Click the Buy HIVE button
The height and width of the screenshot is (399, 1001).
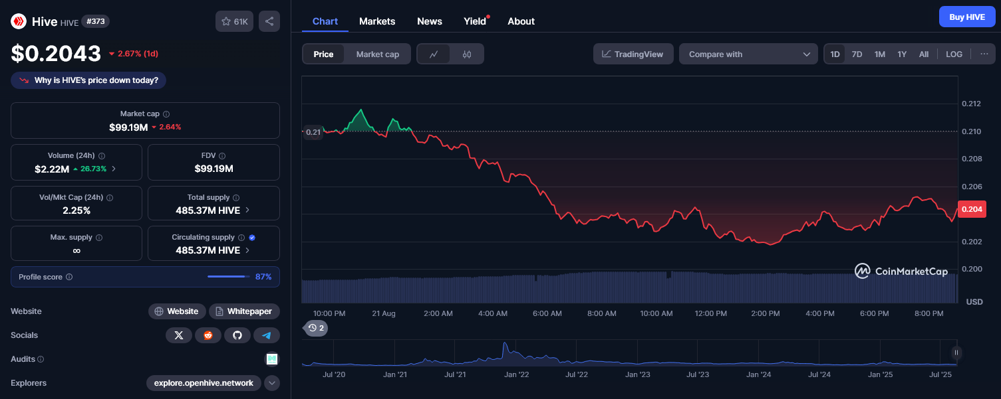pos(967,17)
